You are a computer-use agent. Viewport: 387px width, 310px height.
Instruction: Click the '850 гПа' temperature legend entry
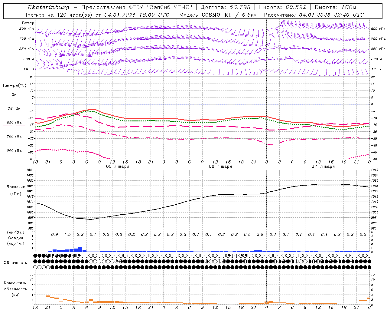click(x=14, y=123)
